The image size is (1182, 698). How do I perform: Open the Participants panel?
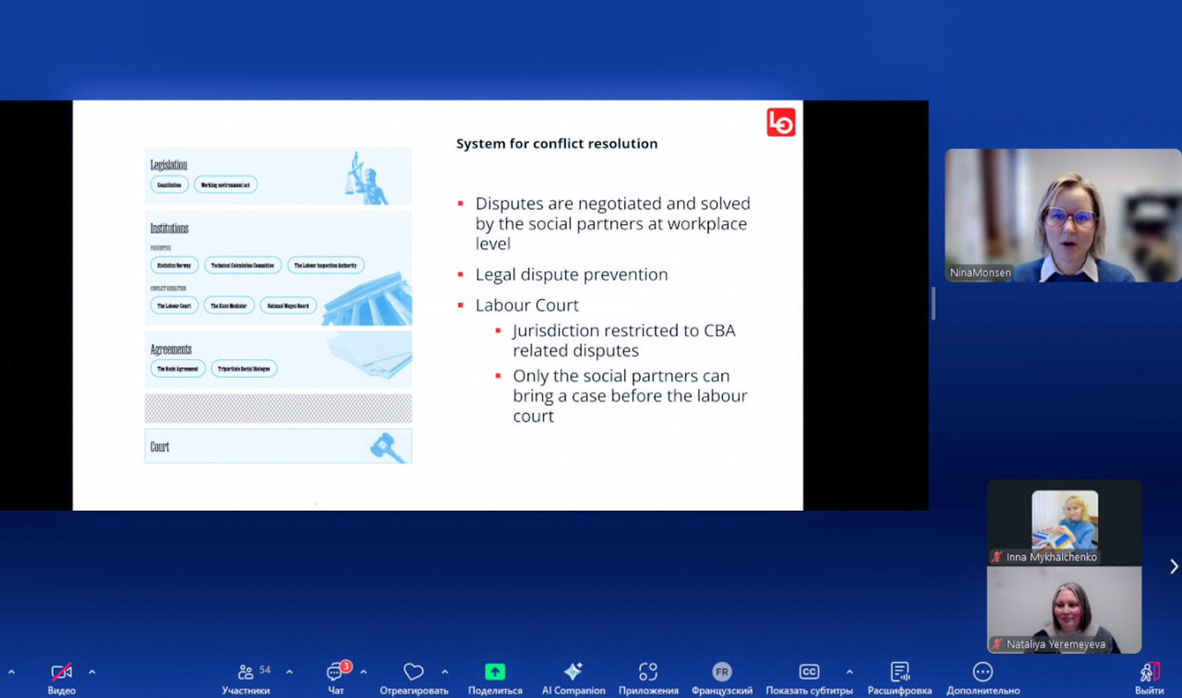[246, 678]
